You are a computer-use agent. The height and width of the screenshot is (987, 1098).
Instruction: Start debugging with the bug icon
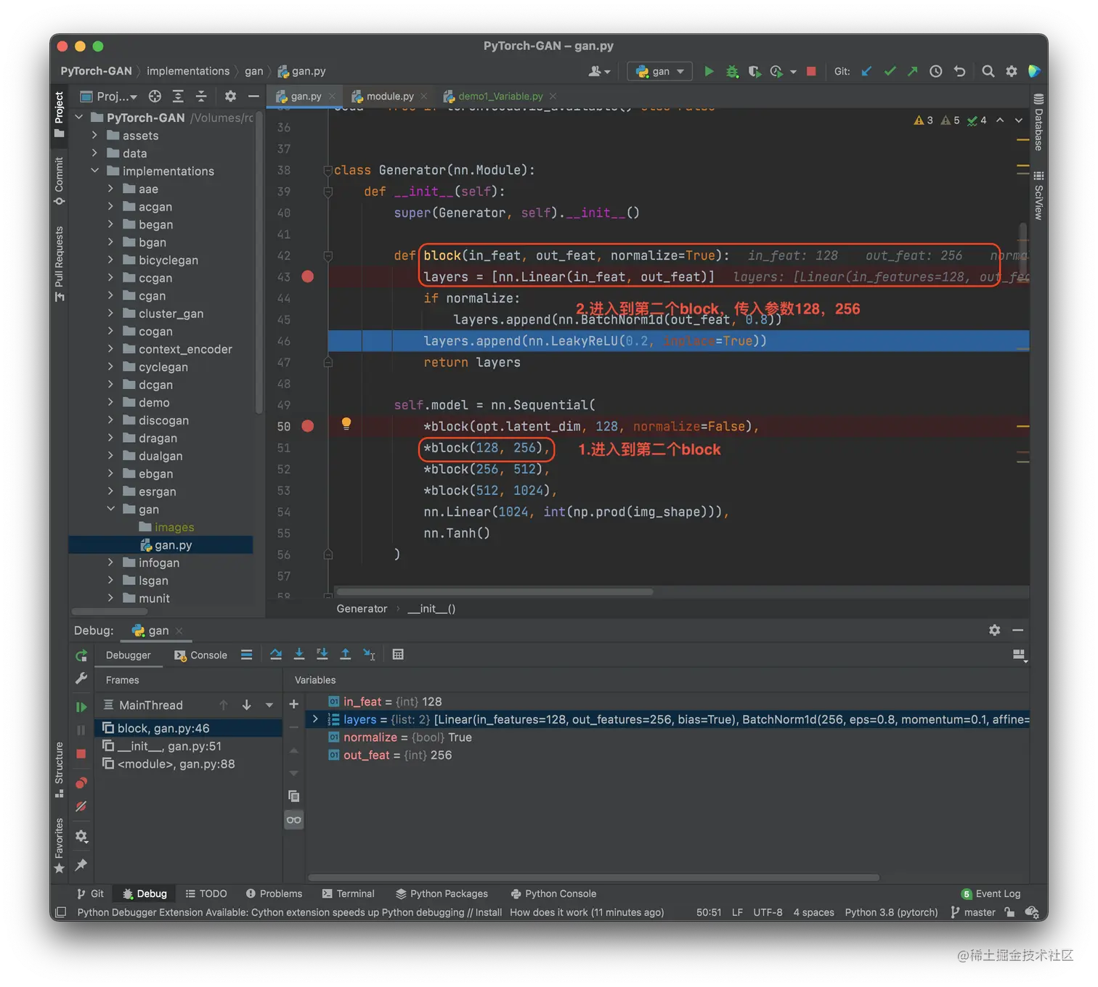pyautogui.click(x=732, y=71)
